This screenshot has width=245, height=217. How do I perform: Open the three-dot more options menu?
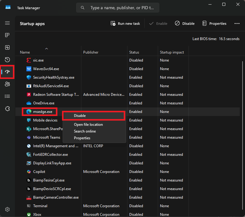point(237,24)
